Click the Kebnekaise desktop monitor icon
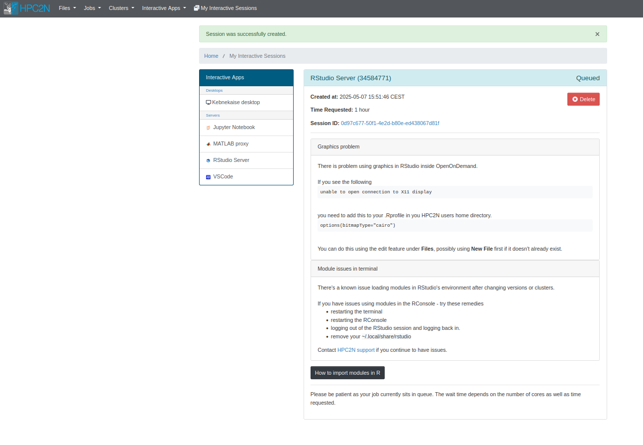This screenshot has height=445, width=643. 209,102
